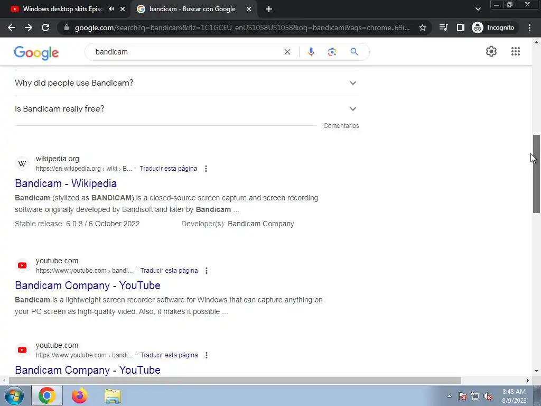Image resolution: width=541 pixels, height=406 pixels.
Task: Click the Wikipedia favicon
Action: [22, 163]
